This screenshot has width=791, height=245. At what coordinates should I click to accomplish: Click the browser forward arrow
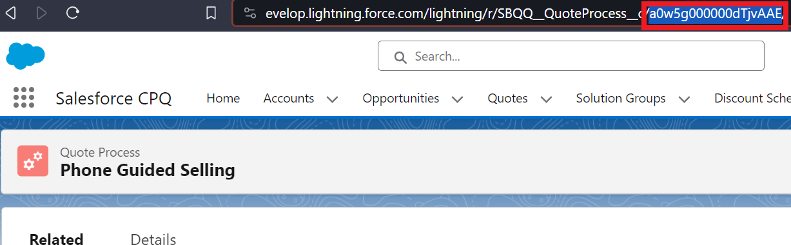pos(42,13)
